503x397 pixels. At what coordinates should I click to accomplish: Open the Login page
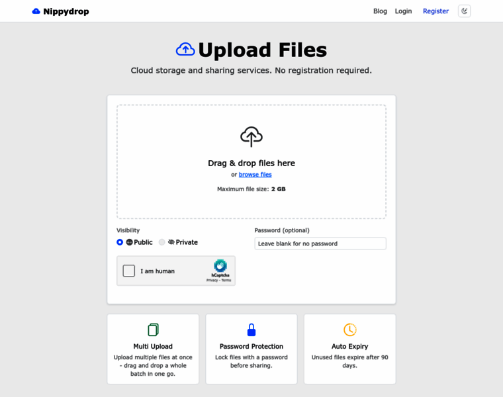click(403, 11)
